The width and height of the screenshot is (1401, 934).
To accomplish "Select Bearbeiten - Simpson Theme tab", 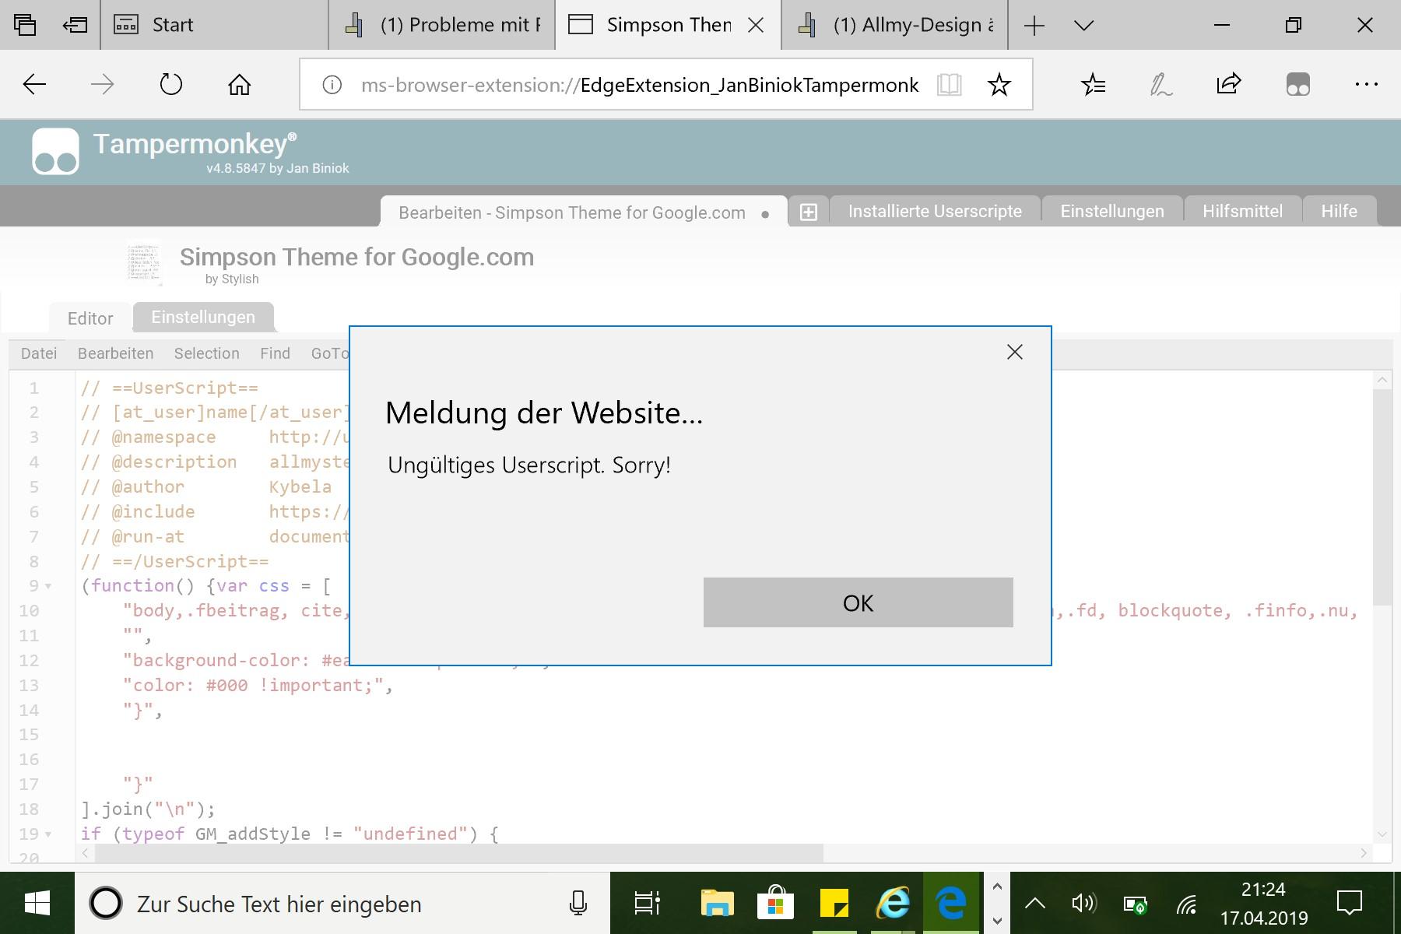I will click(584, 212).
